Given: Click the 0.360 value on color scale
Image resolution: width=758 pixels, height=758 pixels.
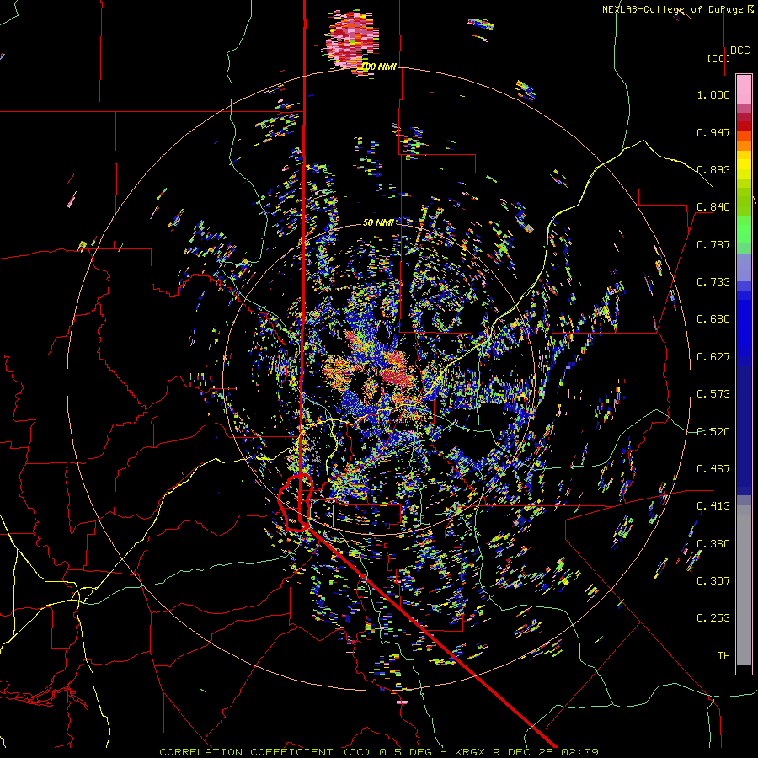Looking at the screenshot, I should (x=713, y=544).
